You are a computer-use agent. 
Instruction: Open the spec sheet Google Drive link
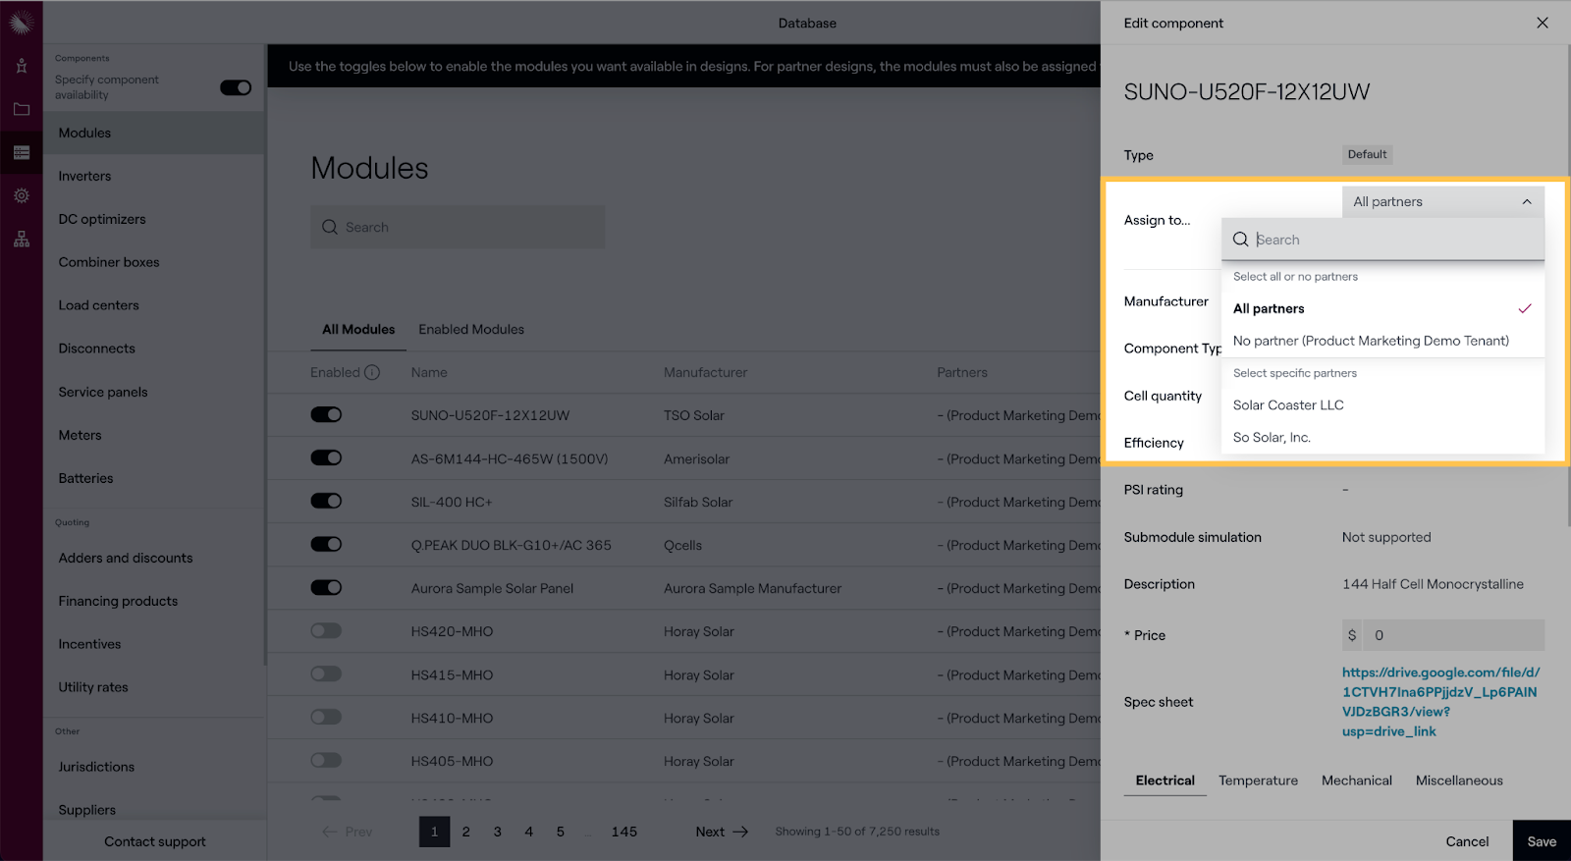click(1440, 702)
